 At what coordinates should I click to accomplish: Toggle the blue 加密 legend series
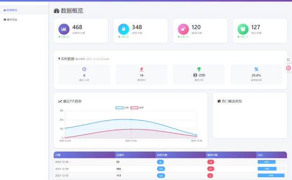point(122,108)
